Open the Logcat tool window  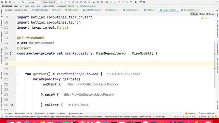tap(51, 113)
